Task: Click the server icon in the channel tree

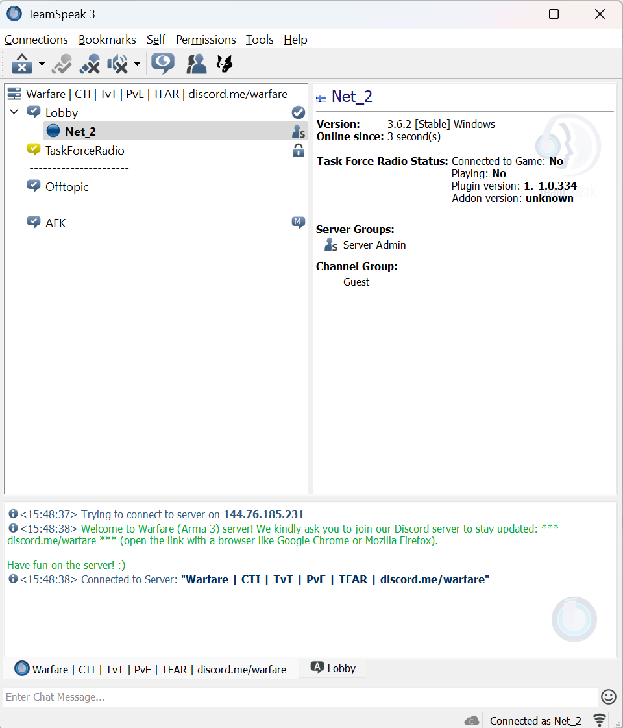Action: pyautogui.click(x=14, y=94)
